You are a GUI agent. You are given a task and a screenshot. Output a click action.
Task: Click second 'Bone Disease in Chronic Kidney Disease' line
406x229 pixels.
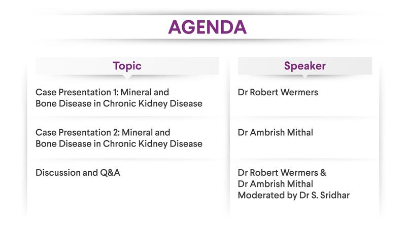coord(119,144)
